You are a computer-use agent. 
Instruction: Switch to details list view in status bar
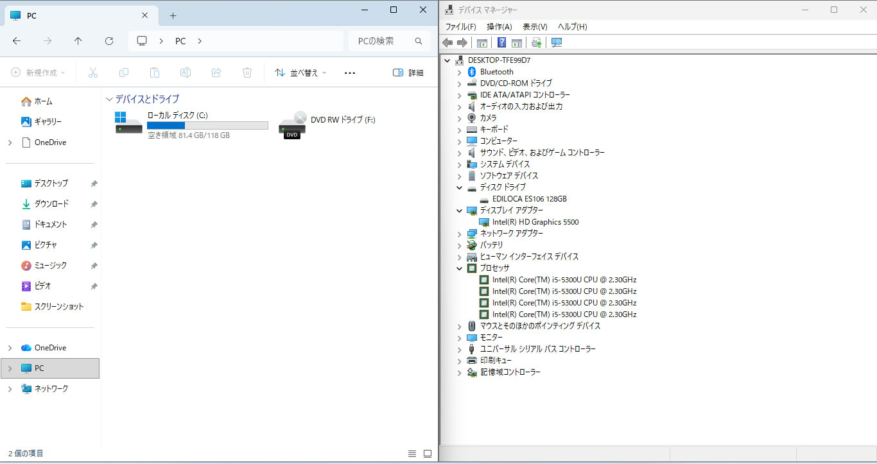coord(412,453)
